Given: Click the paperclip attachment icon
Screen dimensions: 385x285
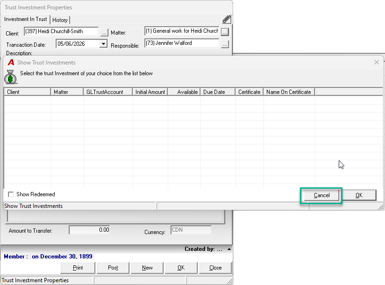Looking at the screenshot, I should click(x=227, y=19).
